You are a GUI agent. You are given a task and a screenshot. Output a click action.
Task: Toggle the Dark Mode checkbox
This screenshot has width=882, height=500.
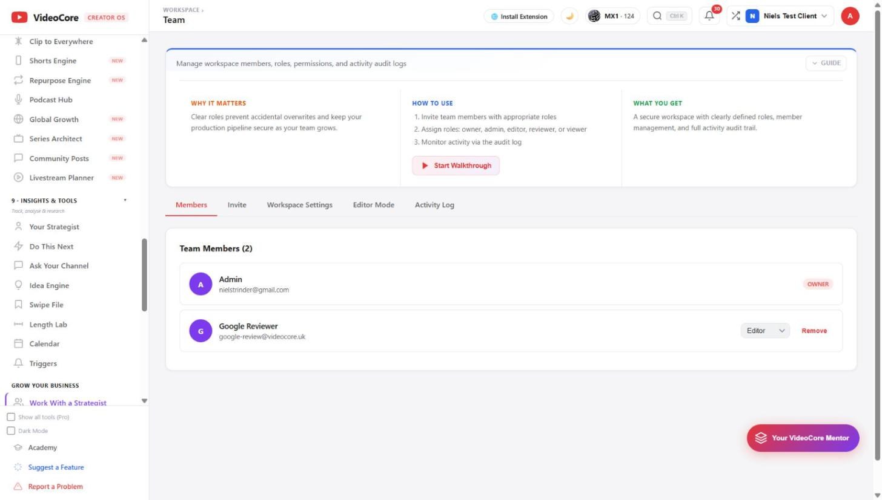[11, 431]
